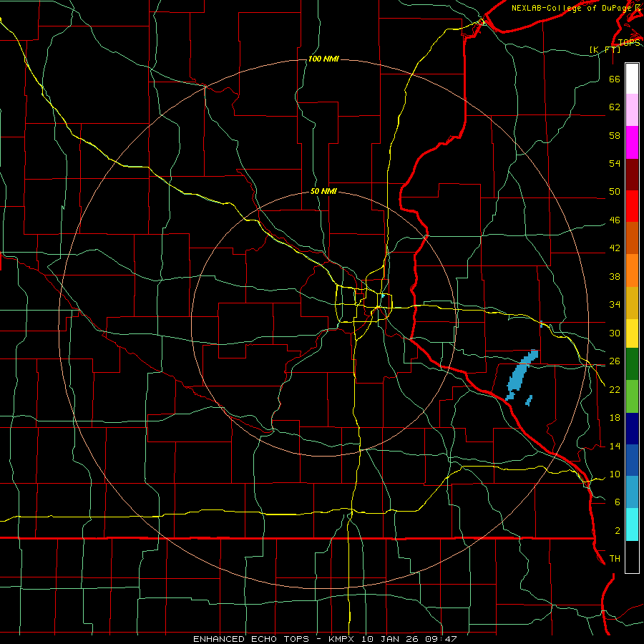Click the tiny cyan echo at radar center
644x644 pixels.
(x=382, y=296)
